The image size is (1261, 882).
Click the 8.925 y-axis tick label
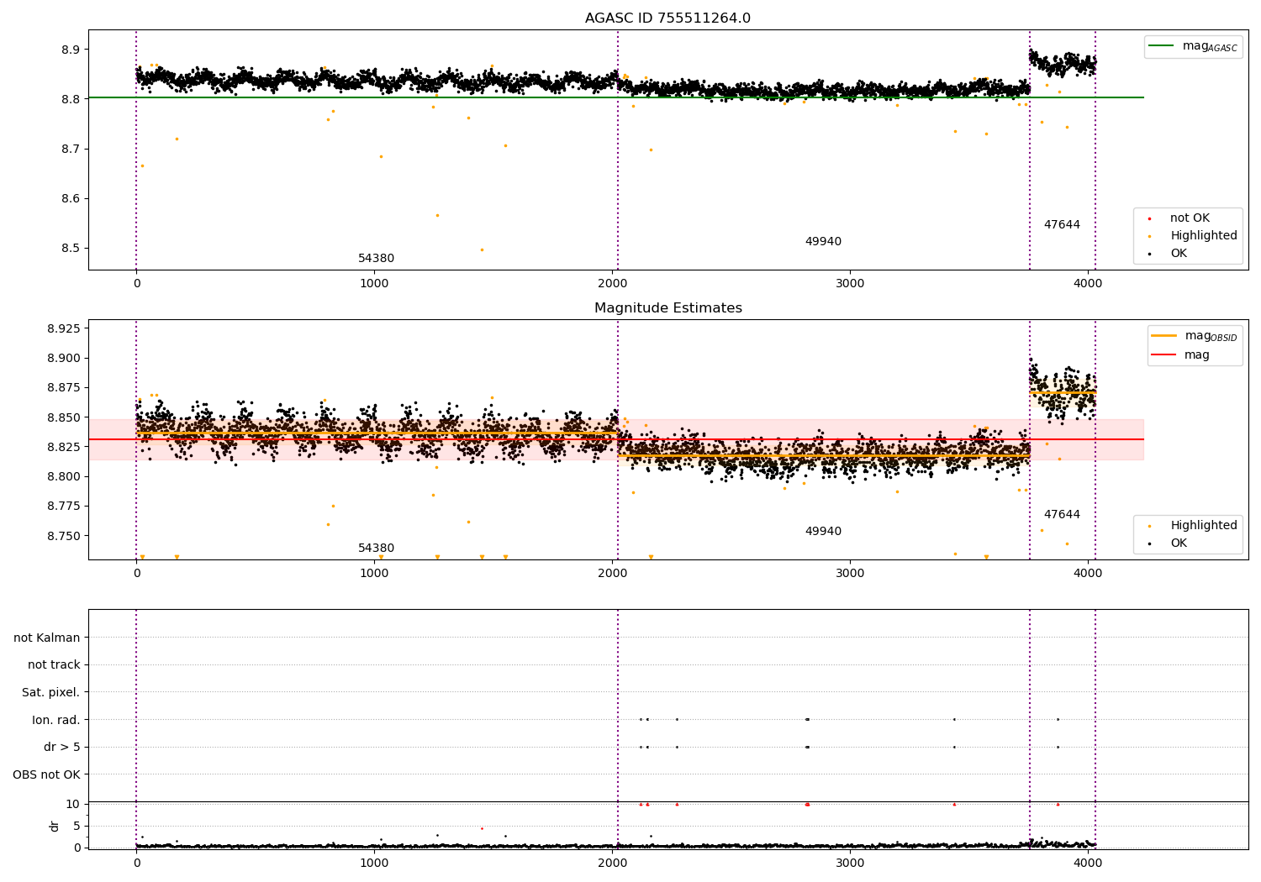pos(64,328)
